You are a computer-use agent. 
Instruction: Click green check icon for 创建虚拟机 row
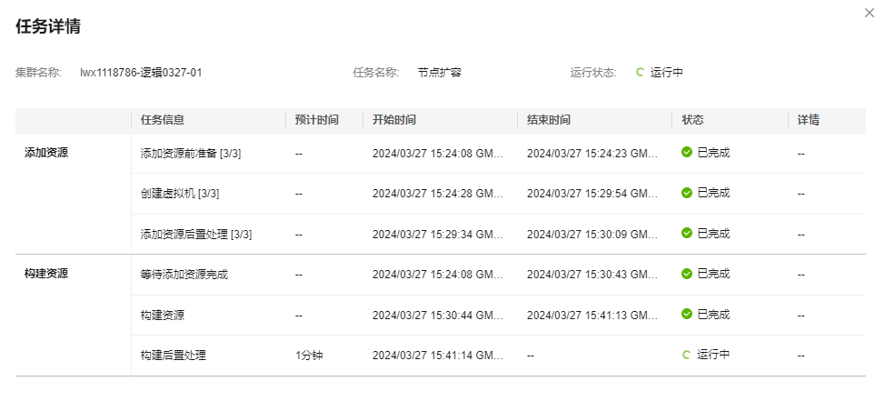[687, 193]
